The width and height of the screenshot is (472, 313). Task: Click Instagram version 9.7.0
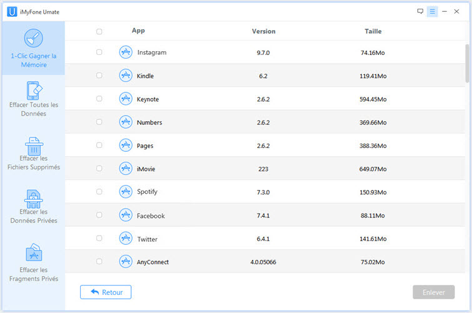coord(263,53)
